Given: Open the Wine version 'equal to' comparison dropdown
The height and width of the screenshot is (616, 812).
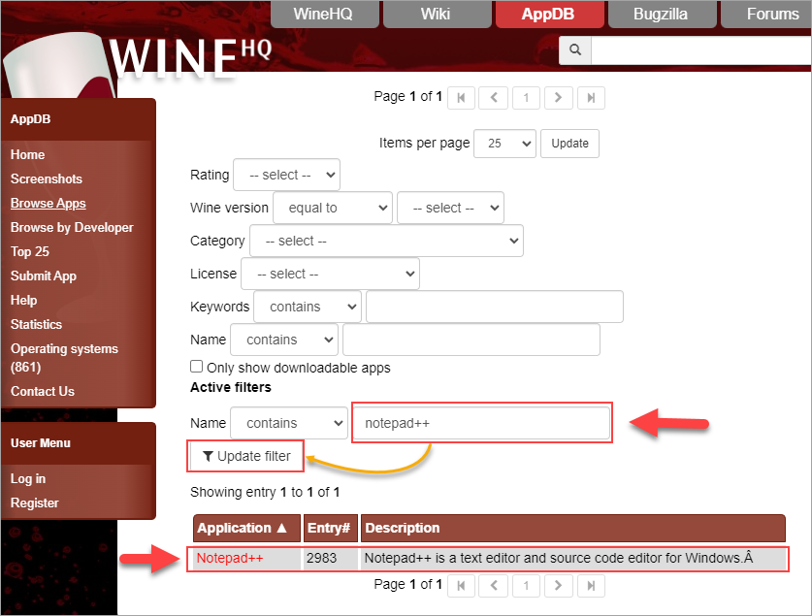Looking at the screenshot, I should 333,208.
